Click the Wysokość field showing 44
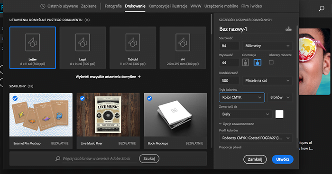The width and height of the screenshot is (332, 174). coord(229,62)
